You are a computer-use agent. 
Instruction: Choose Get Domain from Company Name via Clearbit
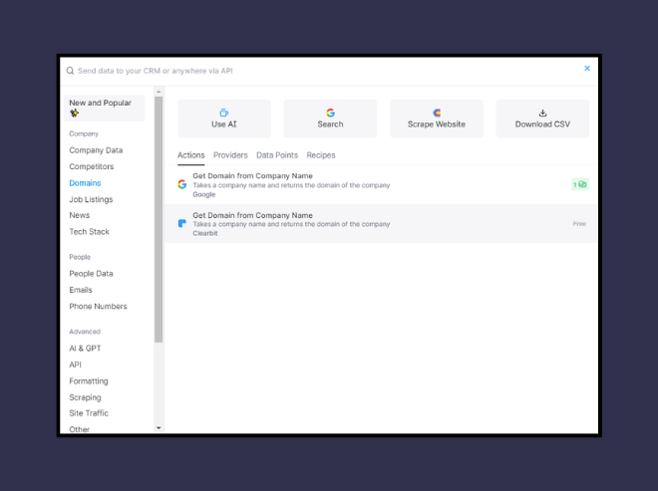pos(381,223)
